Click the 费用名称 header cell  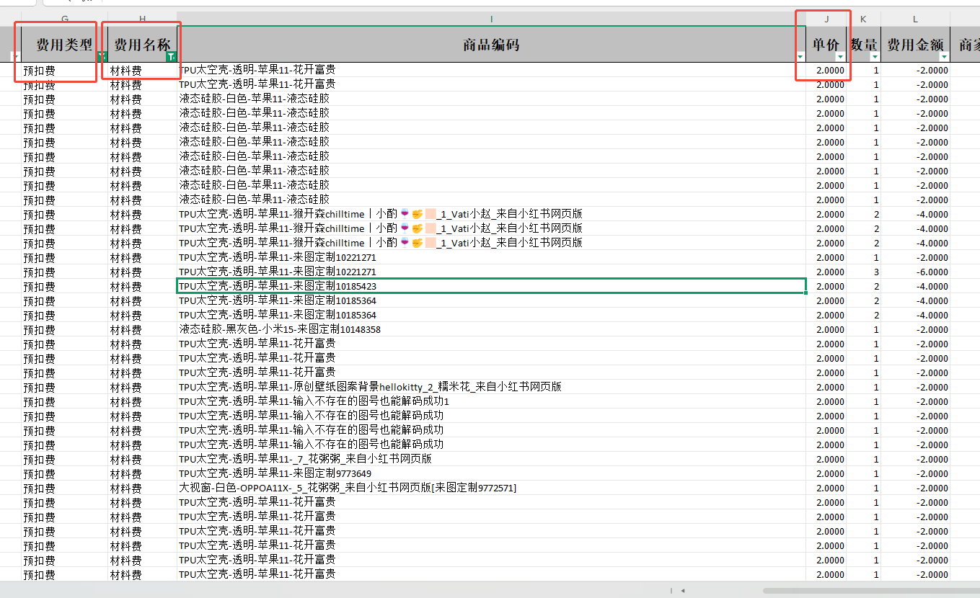pyautogui.click(x=142, y=45)
